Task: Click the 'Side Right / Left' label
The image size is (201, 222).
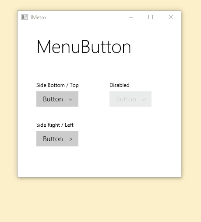Action: click(x=55, y=125)
